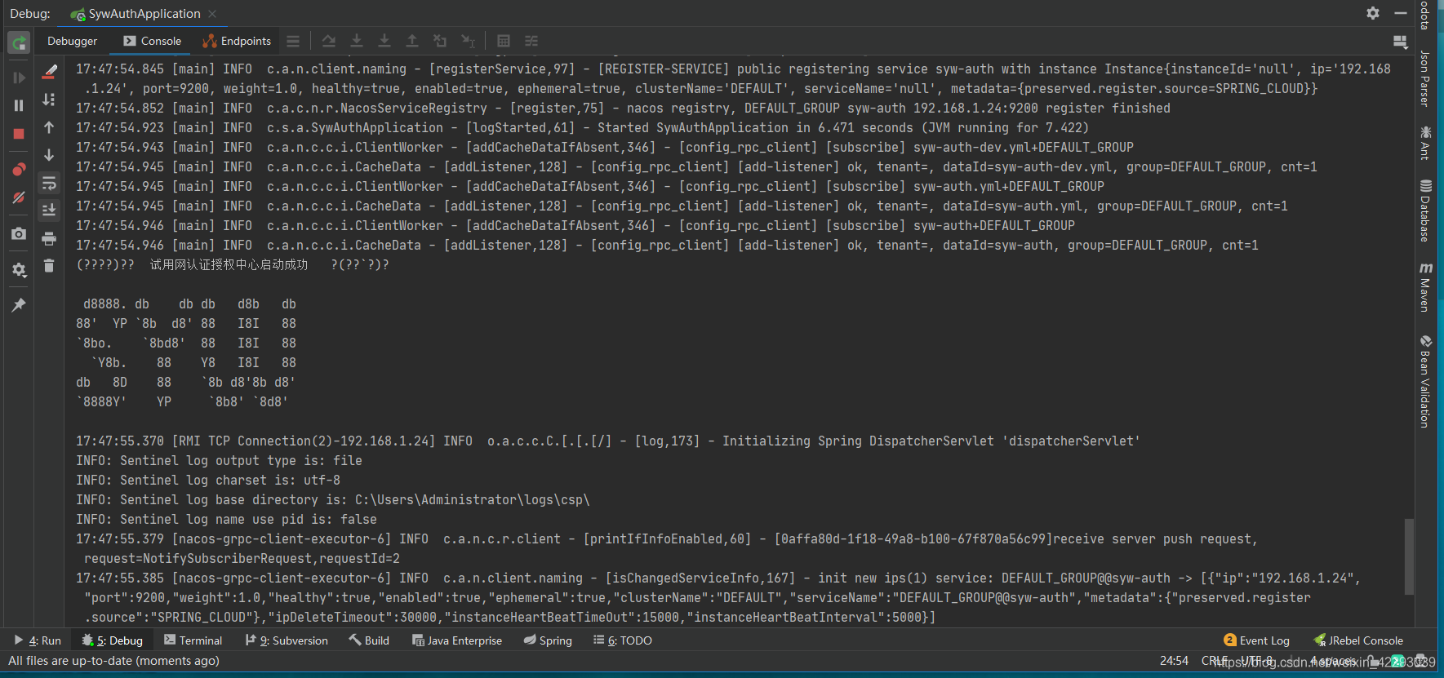
Task: Click Show Execution Point icon
Action: click(329, 41)
